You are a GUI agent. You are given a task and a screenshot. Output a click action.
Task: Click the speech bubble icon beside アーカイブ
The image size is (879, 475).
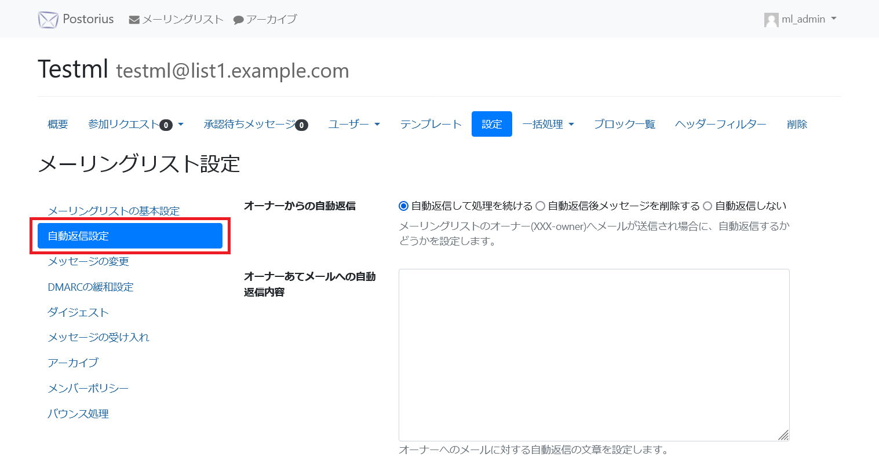click(x=238, y=20)
